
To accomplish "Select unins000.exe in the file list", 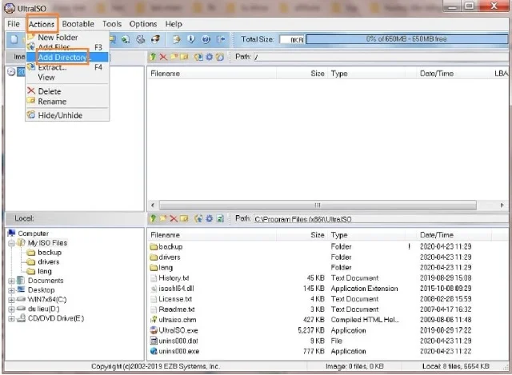I will 179,351.
